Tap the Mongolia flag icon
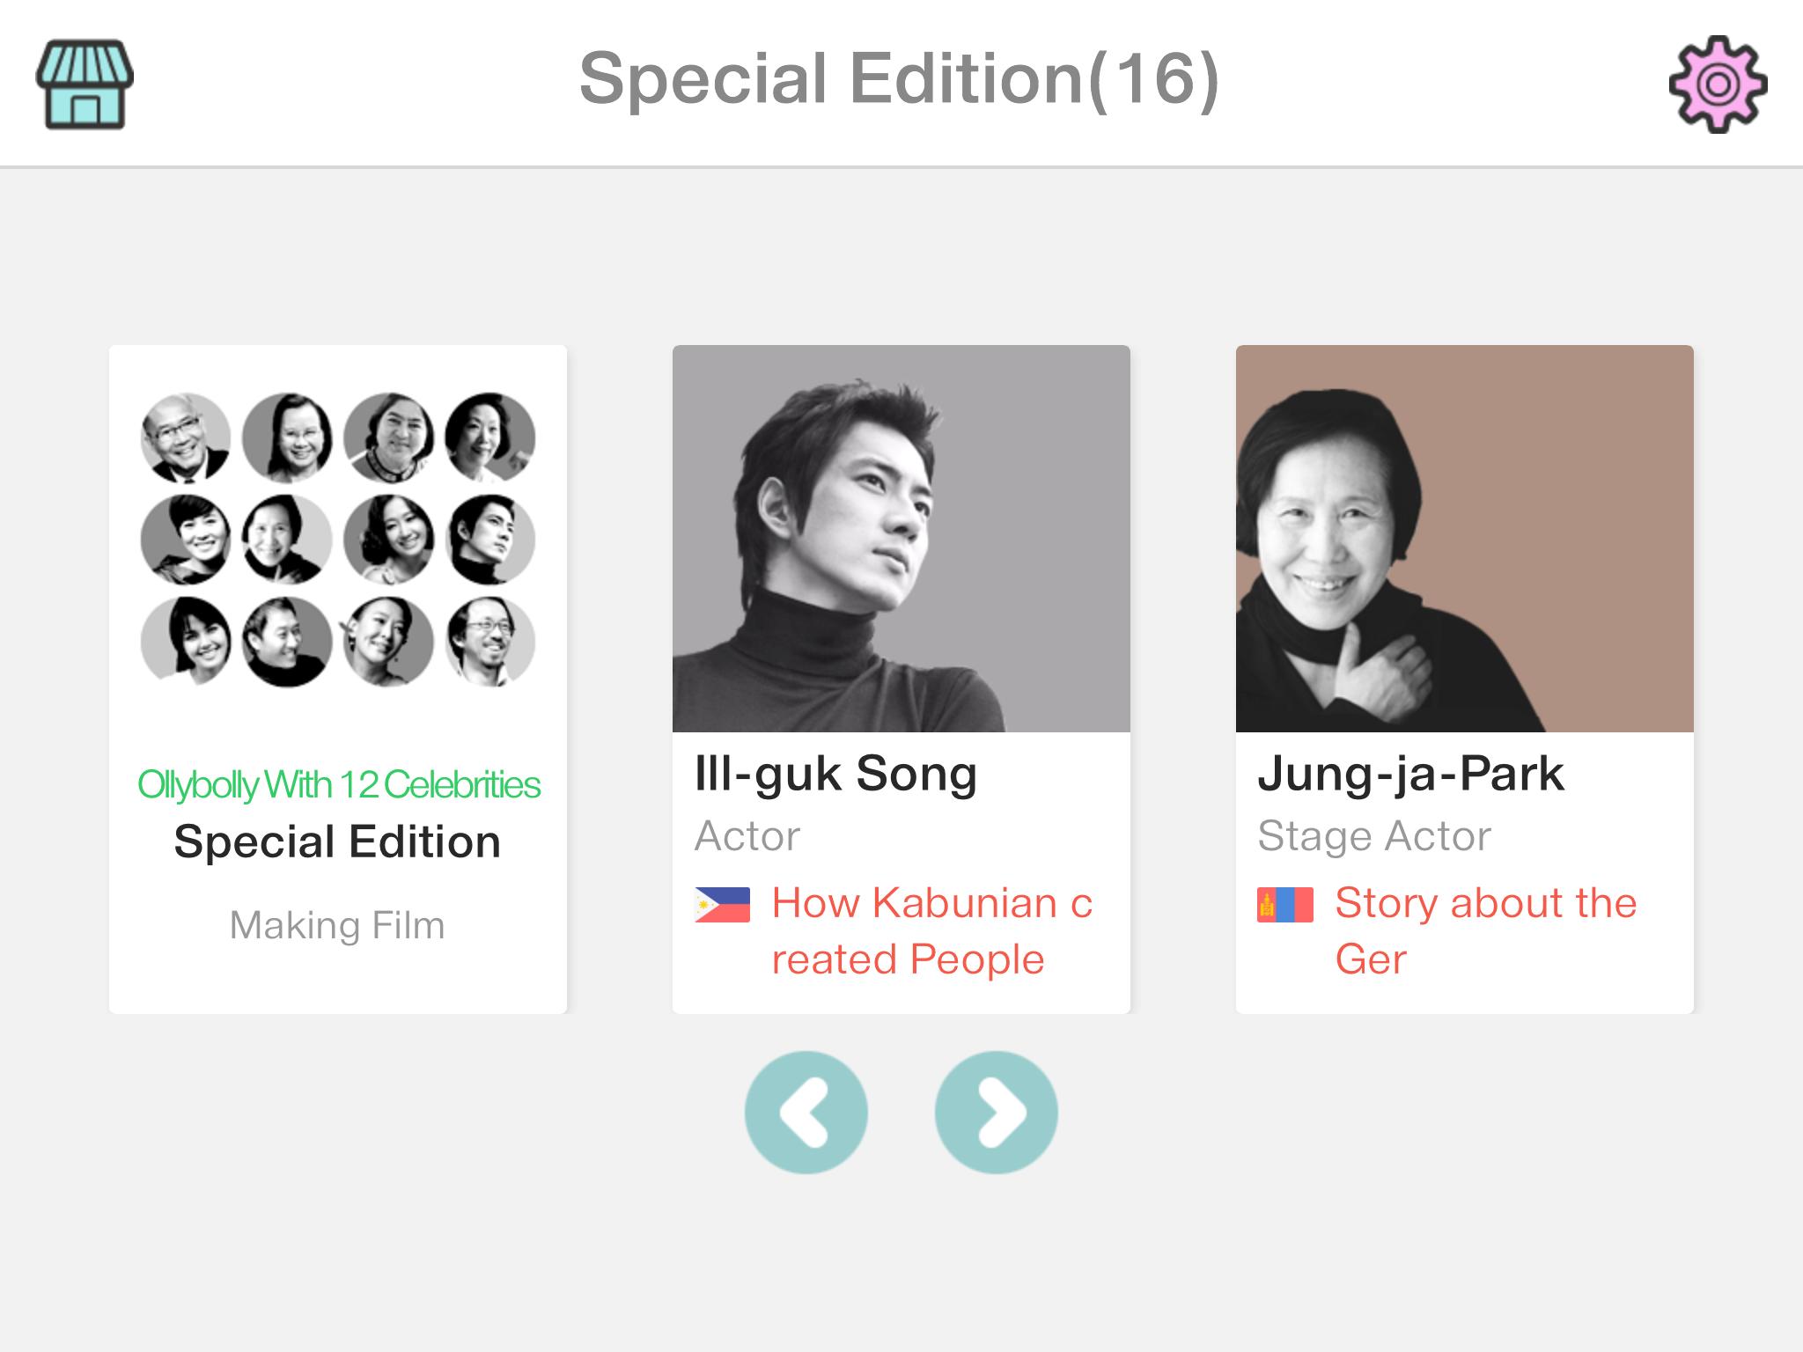This screenshot has height=1352, width=1803. (1285, 904)
